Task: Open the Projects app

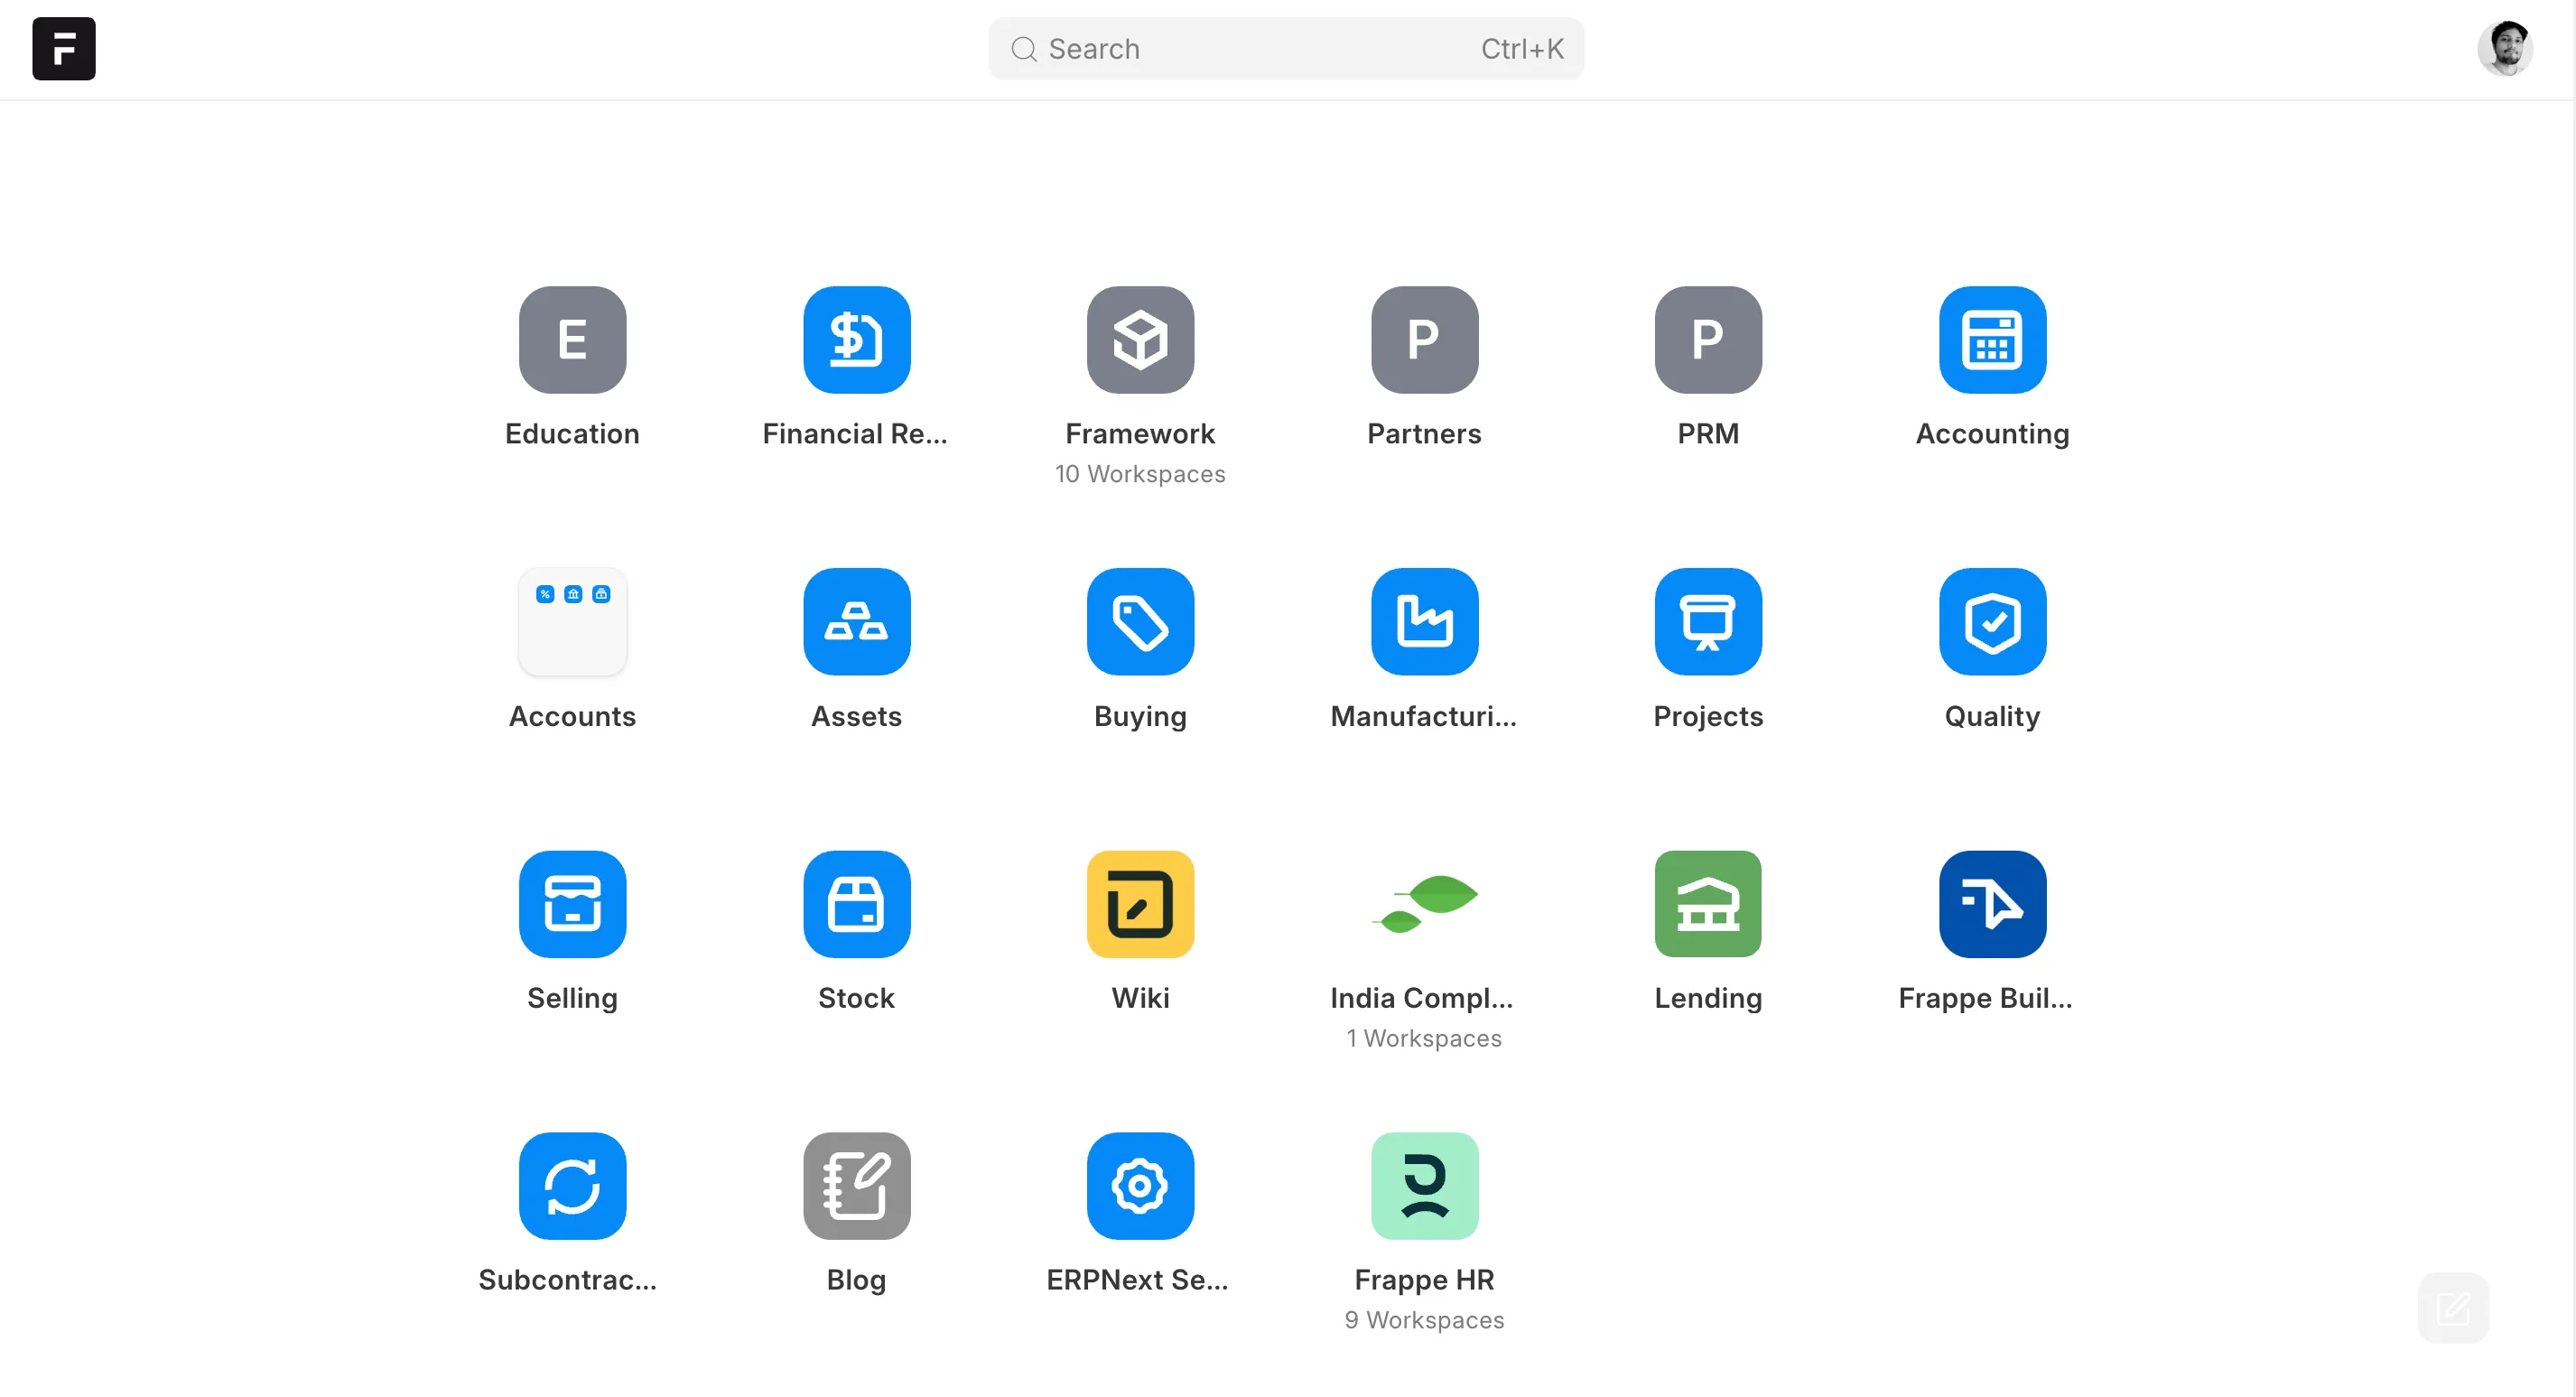Action: tap(1707, 622)
